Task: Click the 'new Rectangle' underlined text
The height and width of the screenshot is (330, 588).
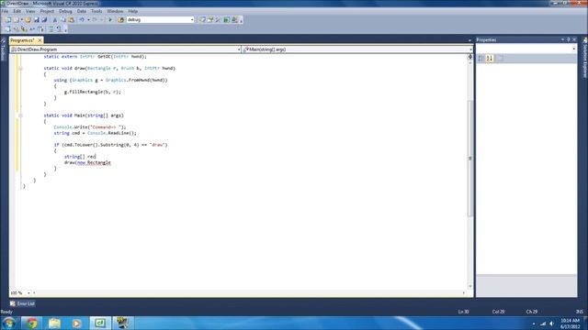Action: (94, 163)
